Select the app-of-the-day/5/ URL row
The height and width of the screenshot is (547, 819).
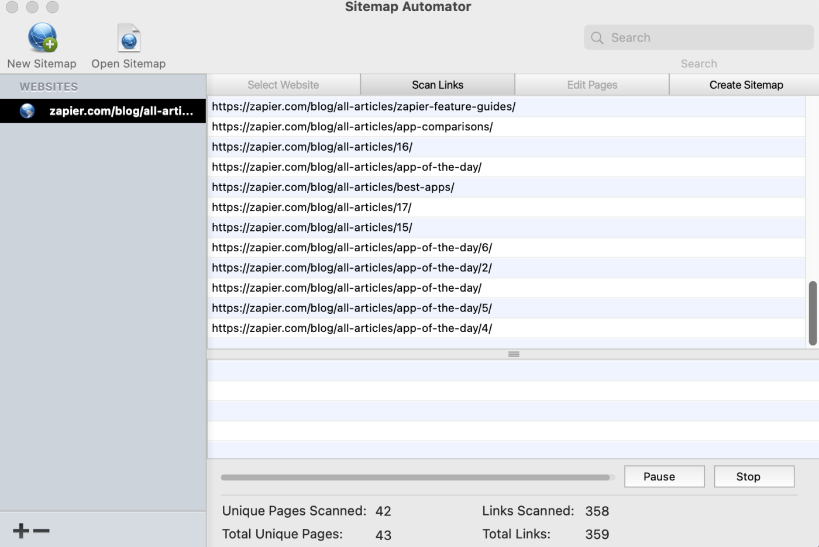pyautogui.click(x=506, y=308)
